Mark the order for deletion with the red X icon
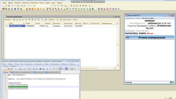The width and height of the screenshot is (176, 99). coord(23,20)
